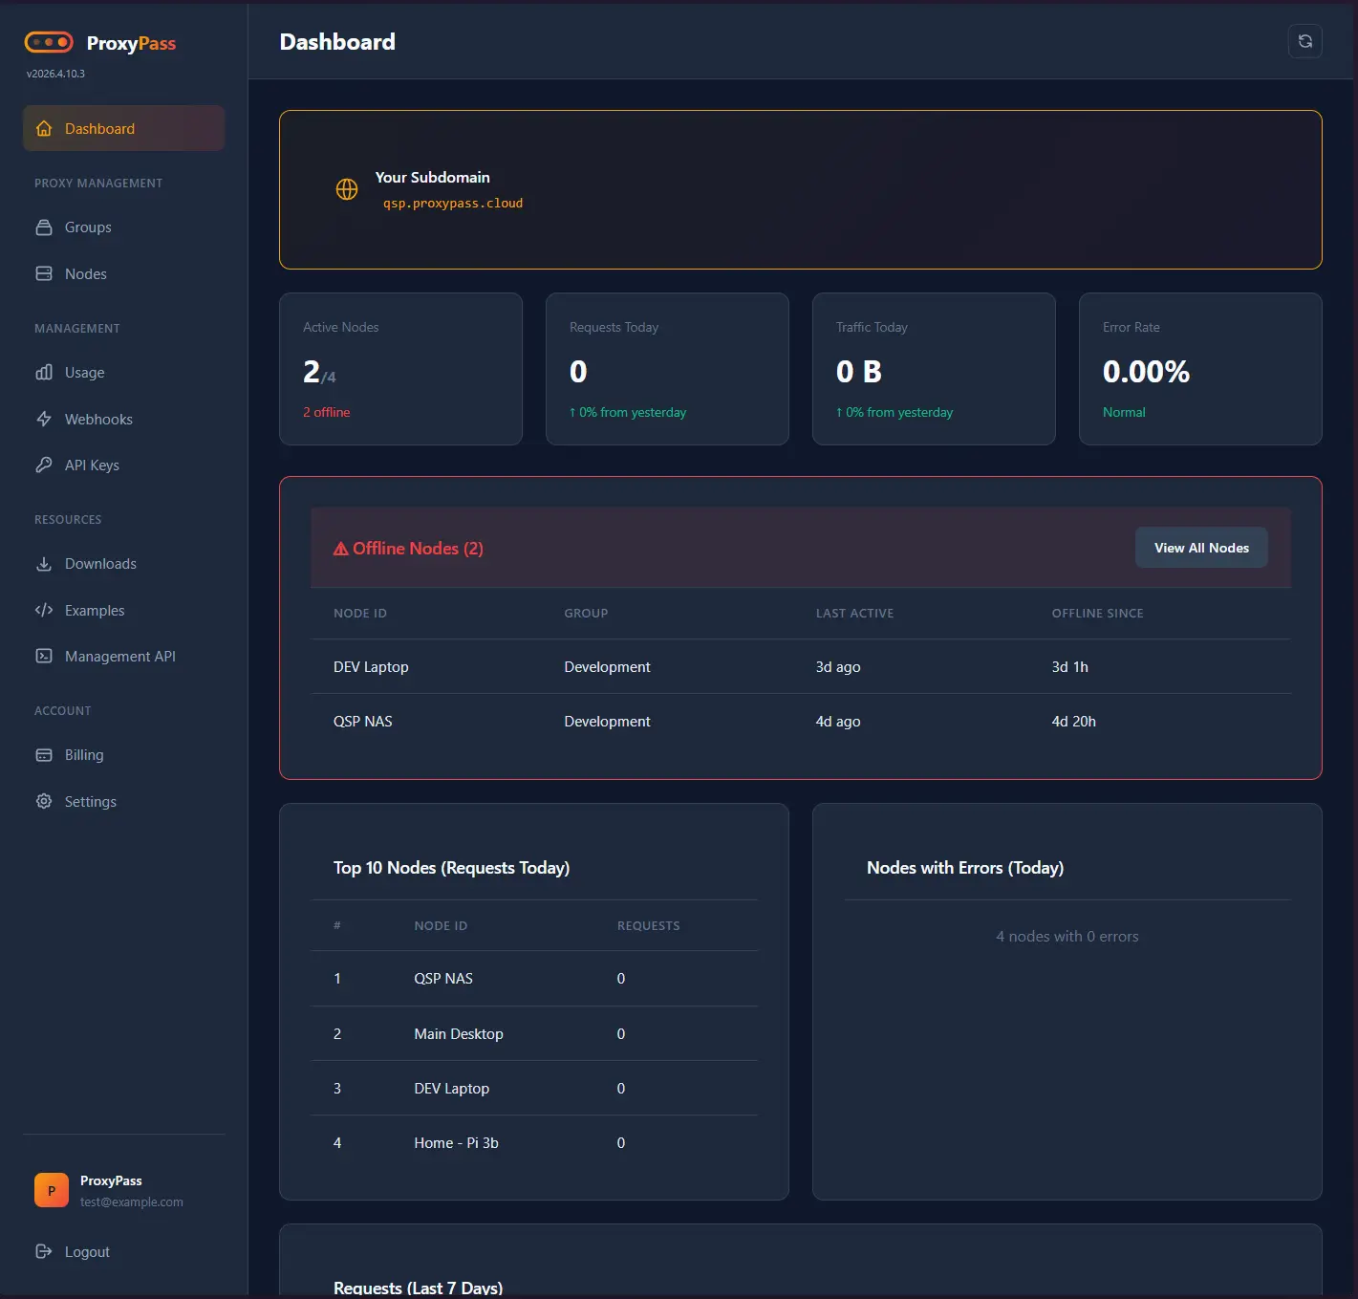The width and height of the screenshot is (1358, 1299).
Task: Click DEV Laptop in the Top 10 Nodes table
Action: point(452,1089)
